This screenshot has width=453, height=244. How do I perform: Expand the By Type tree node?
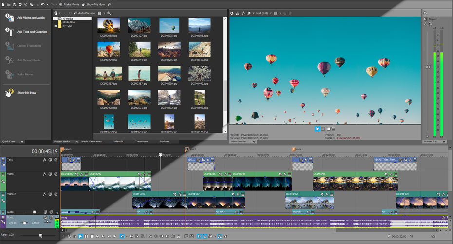click(x=56, y=26)
